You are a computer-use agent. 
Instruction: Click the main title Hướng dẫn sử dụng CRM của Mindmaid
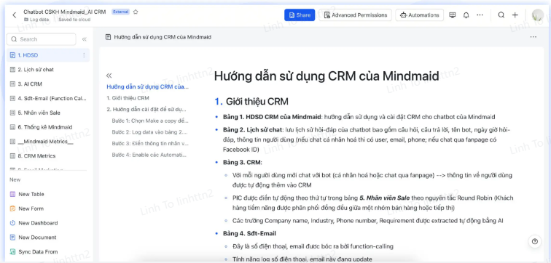point(327,76)
